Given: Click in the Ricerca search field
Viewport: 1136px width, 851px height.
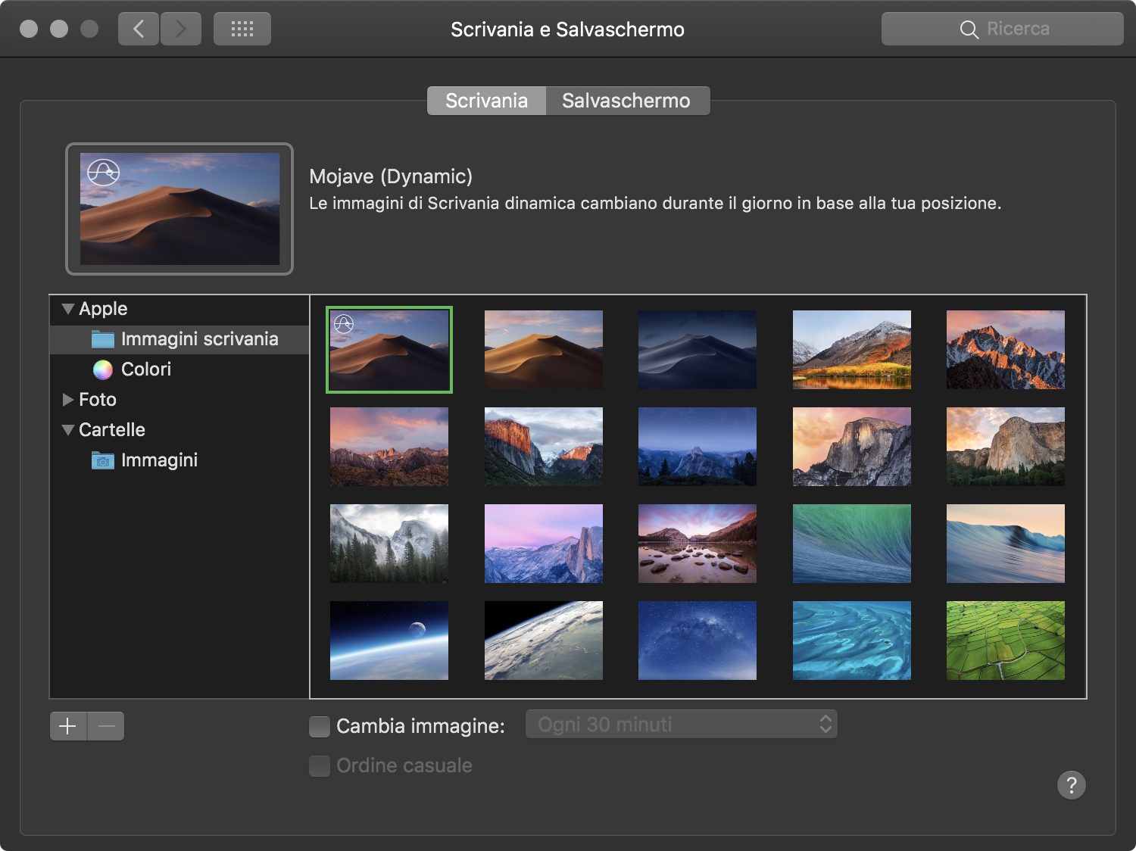Looking at the screenshot, I should coord(1002,29).
